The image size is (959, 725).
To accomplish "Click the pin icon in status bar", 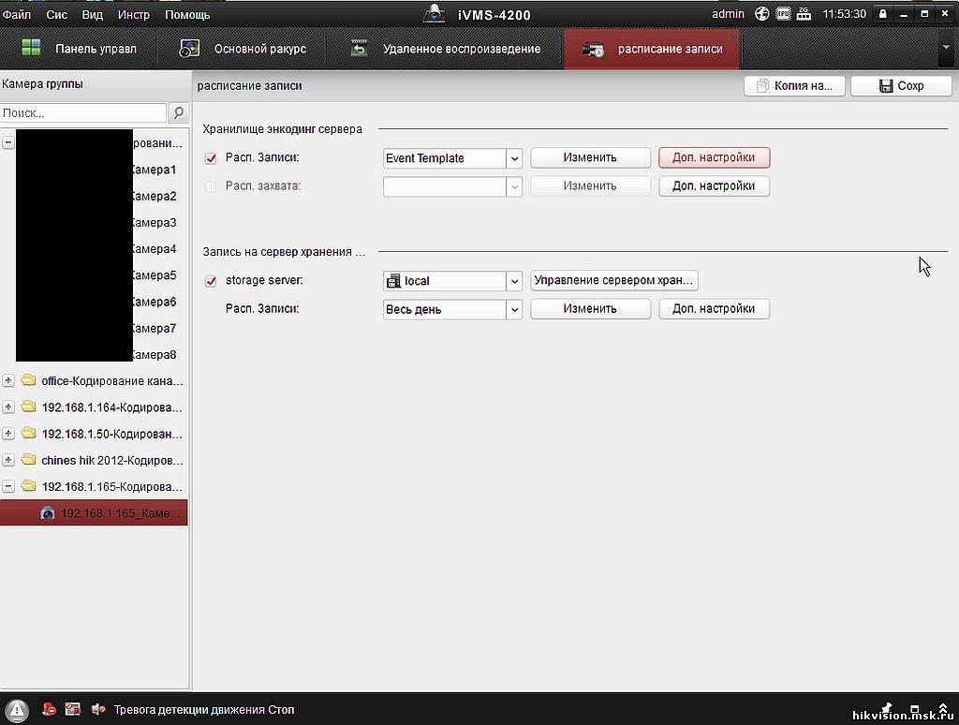I will 887,707.
